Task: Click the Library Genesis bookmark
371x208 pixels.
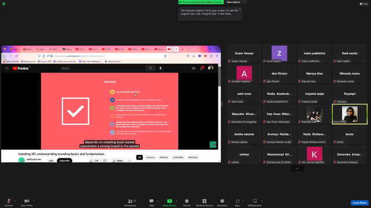Action: (x=112, y=62)
